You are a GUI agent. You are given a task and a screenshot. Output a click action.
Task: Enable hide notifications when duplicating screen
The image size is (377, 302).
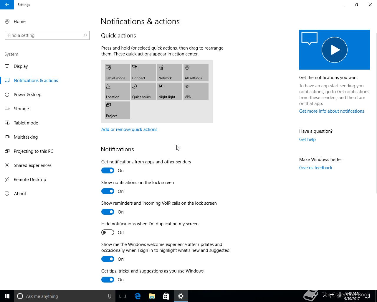coord(108,232)
